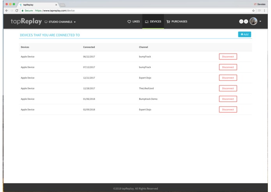The height and width of the screenshot is (192, 271).
Task: Disconnect the 06/22/2017 bumpTrack device
Action: pyautogui.click(x=228, y=57)
